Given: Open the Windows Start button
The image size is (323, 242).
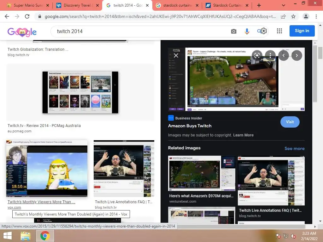Looking at the screenshot, I should (8, 236).
